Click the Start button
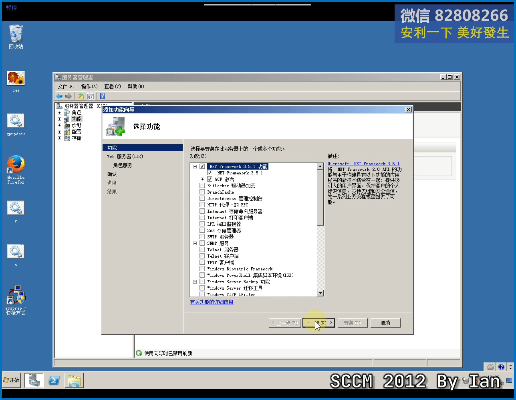Screen dimensions: 516x400 pyautogui.click(x=12, y=380)
